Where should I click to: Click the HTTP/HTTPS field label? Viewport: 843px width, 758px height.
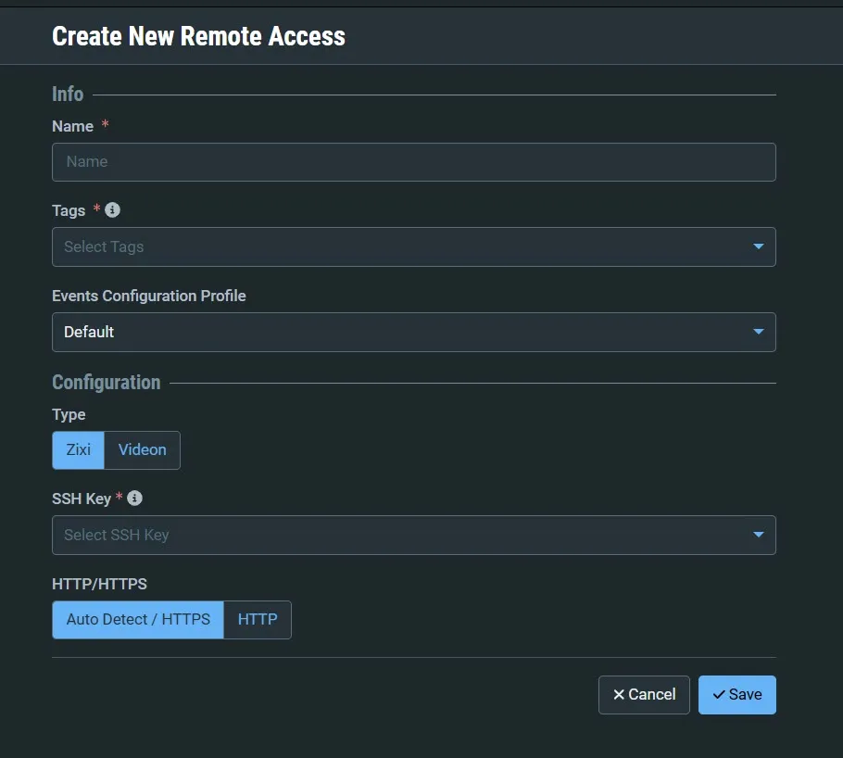click(x=99, y=584)
